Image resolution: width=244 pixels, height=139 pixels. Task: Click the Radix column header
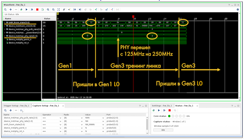coord(73,115)
